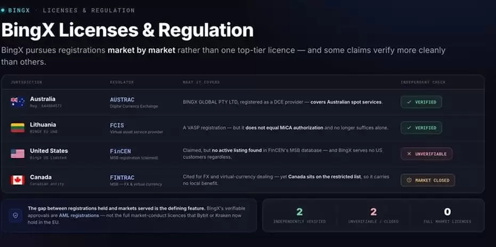Click the BINGX GLOBAL PTY LTD description
The width and height of the screenshot is (496, 247).
[x=283, y=102]
